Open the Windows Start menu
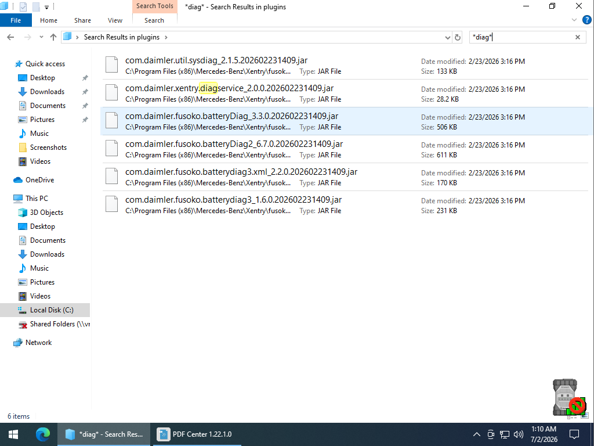Viewport: 594px width, 446px height. point(13,434)
